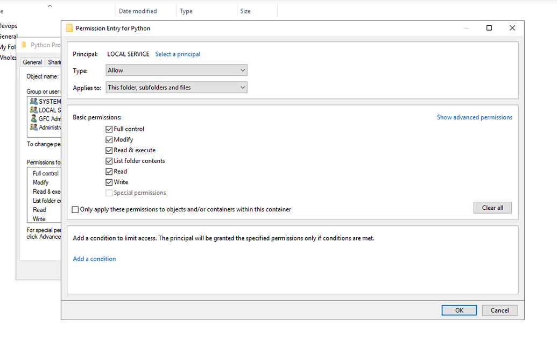Uncheck the Full control permission
This screenshot has height=354, width=557.
[110, 129]
